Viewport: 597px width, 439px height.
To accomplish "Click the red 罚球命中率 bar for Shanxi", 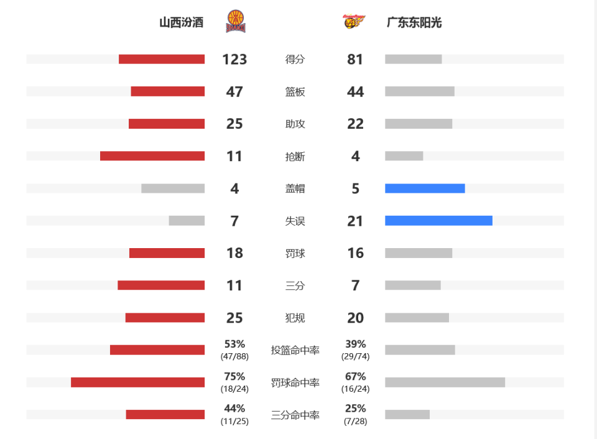I will [138, 382].
